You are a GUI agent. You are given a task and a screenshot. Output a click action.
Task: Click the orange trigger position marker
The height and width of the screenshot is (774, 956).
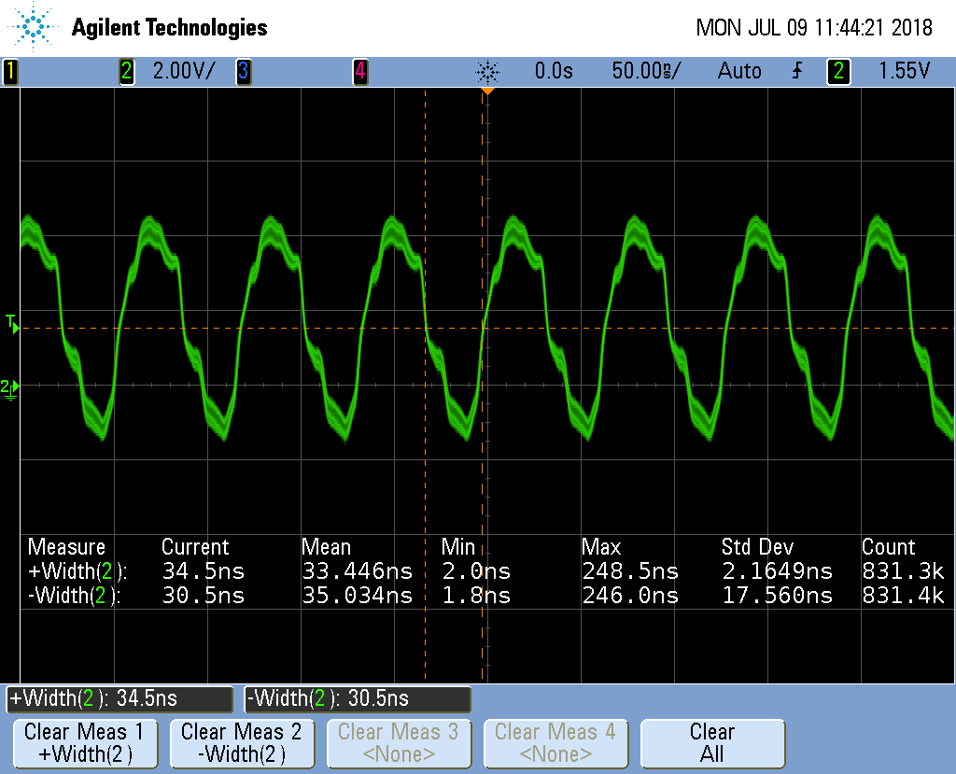pyautogui.click(x=486, y=89)
